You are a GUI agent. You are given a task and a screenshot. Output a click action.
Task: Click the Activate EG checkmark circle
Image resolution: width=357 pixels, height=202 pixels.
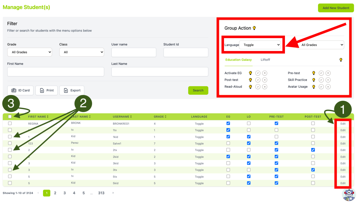tap(258, 73)
